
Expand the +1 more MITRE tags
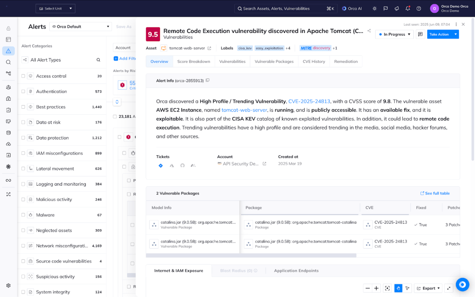click(x=335, y=48)
